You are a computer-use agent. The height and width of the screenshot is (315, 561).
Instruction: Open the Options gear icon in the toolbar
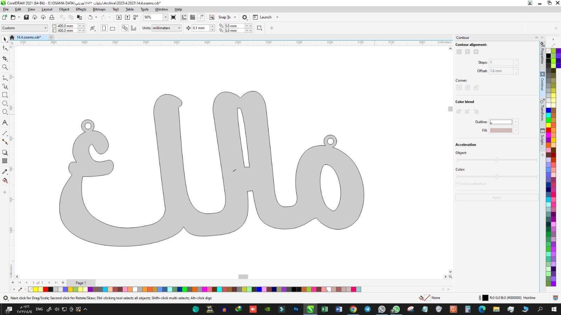pos(245,17)
